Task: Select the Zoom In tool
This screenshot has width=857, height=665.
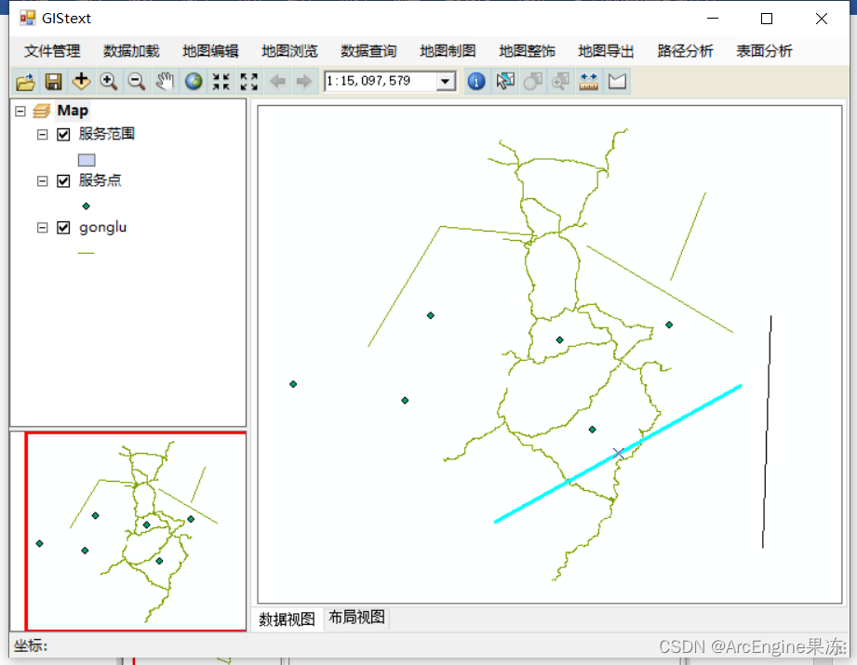Action: (x=109, y=82)
